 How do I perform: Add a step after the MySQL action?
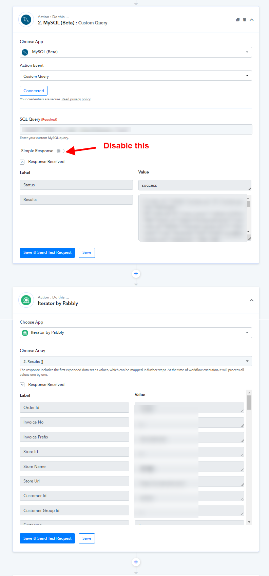coord(136,274)
